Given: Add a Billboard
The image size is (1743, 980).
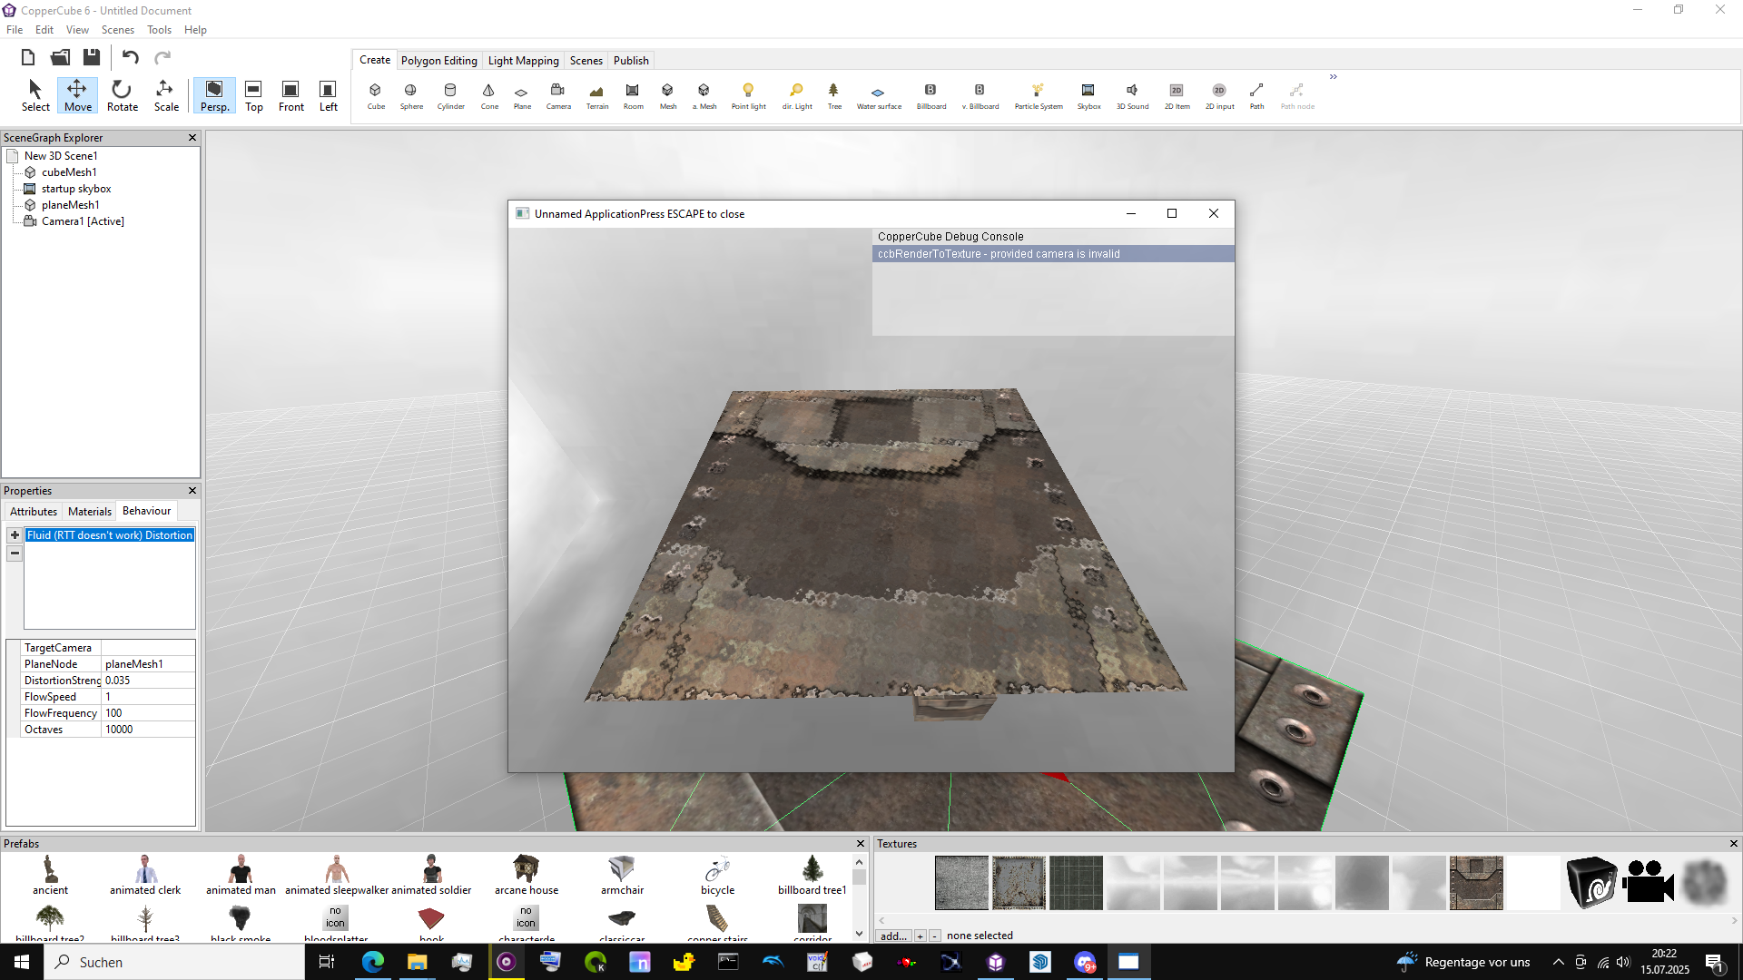Looking at the screenshot, I should pyautogui.click(x=931, y=95).
